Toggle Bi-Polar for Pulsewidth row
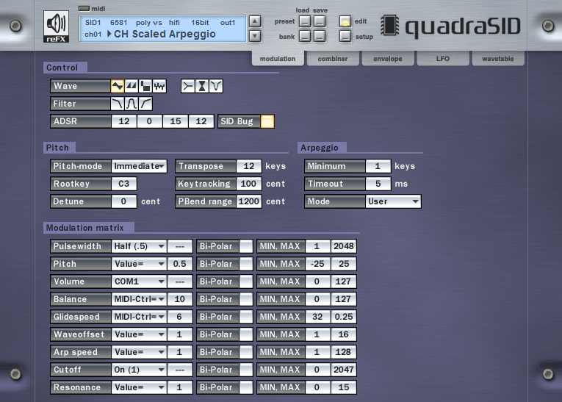This screenshot has width=562, height=402. pyautogui.click(x=246, y=246)
